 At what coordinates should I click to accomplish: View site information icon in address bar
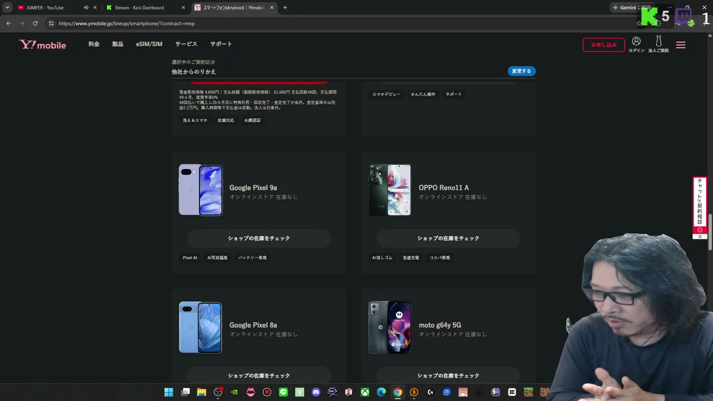51,23
